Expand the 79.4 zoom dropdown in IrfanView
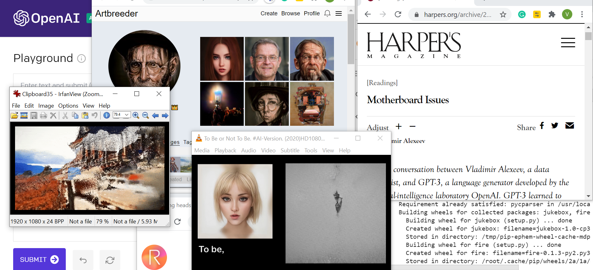Viewport: 593px width, 270px height. tap(127, 115)
